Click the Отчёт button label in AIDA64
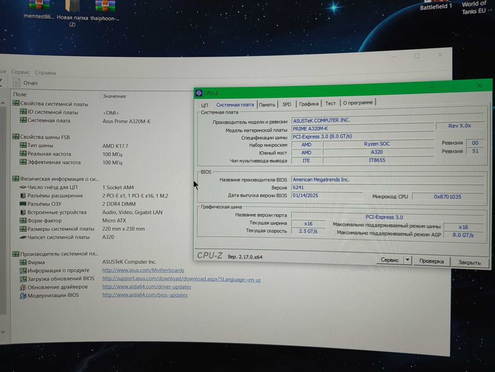Viewport: 495px width, 372px height. click(30, 83)
